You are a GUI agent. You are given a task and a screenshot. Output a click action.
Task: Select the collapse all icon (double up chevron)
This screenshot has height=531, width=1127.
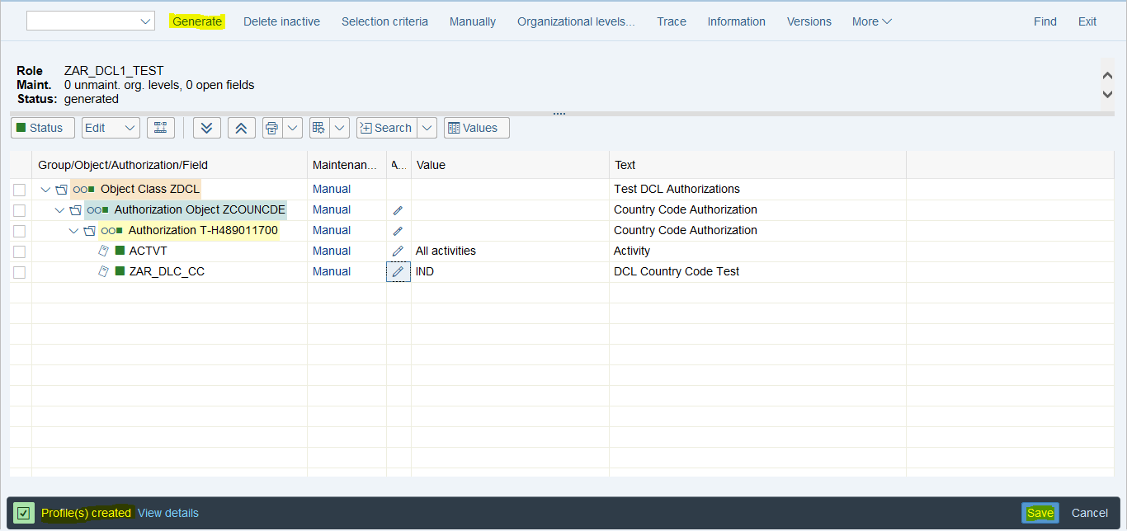tap(240, 127)
